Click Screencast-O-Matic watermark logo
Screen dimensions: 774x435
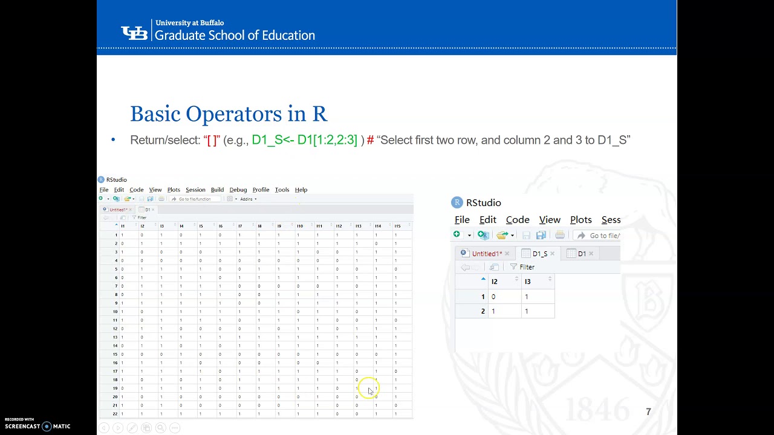pyautogui.click(x=37, y=424)
